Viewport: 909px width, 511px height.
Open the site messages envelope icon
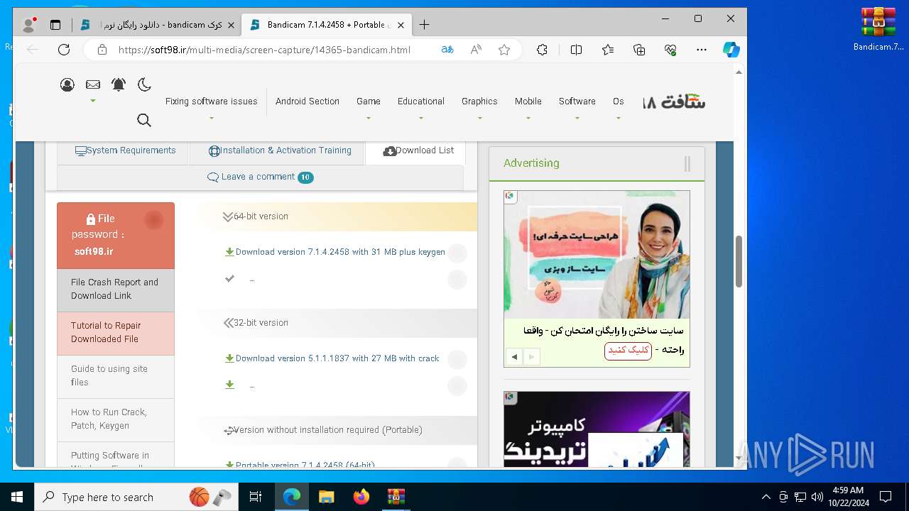(93, 84)
